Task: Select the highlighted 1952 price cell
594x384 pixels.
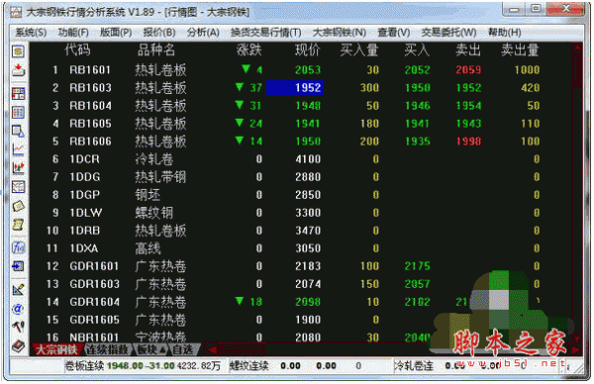Action: tap(295, 88)
